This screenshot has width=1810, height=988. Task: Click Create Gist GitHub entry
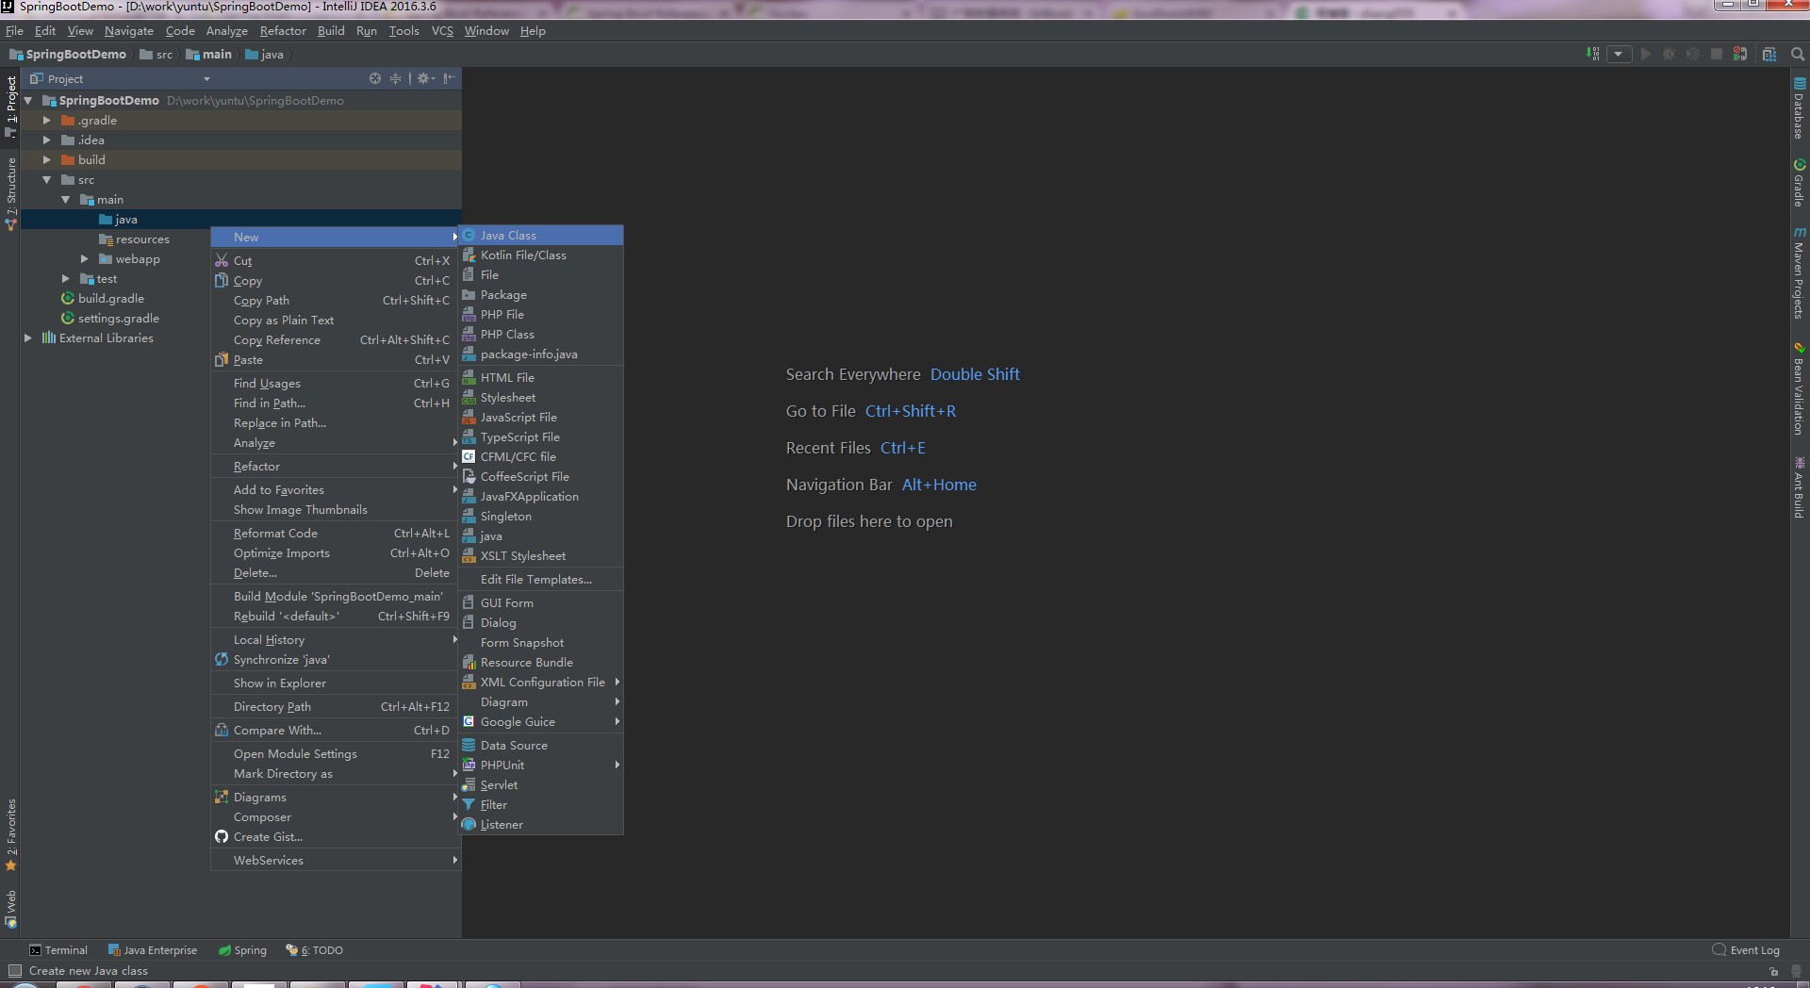click(336, 836)
